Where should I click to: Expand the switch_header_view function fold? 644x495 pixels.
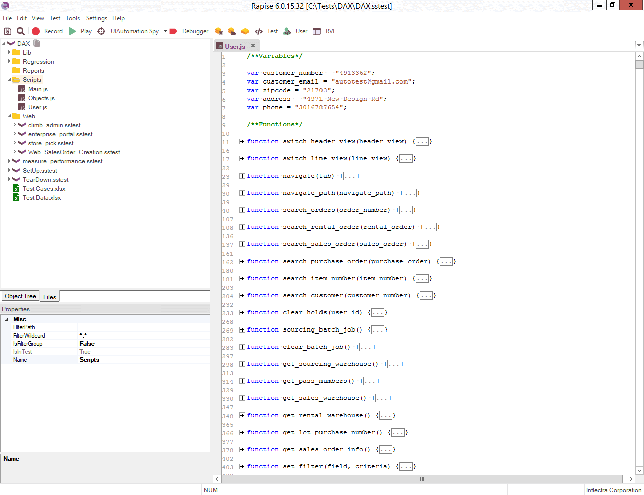pos(242,141)
